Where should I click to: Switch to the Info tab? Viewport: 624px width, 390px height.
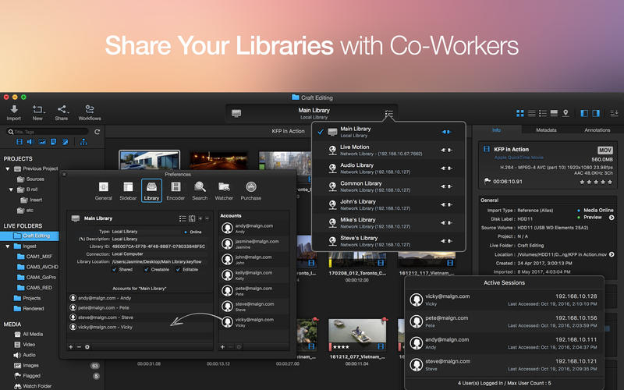coord(496,130)
